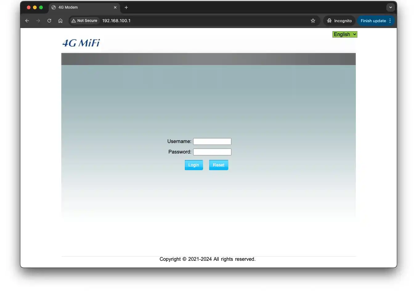Image resolution: width=419 pixels, height=291 pixels.
Task: Click the Password input field
Action: tap(212, 152)
